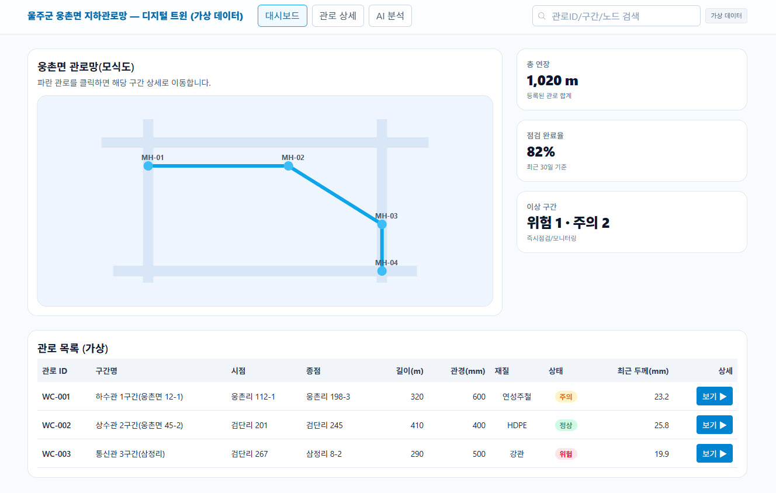This screenshot has height=493, width=776.
Task: Click pipe segment between MH-03 and MH-04
Action: (382, 248)
